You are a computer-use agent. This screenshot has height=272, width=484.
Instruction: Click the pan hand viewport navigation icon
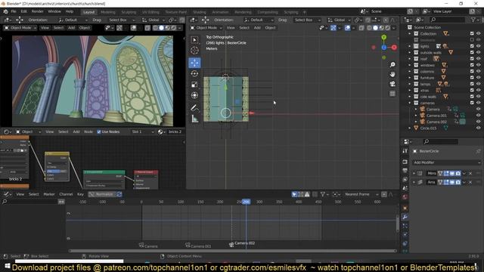click(392, 74)
